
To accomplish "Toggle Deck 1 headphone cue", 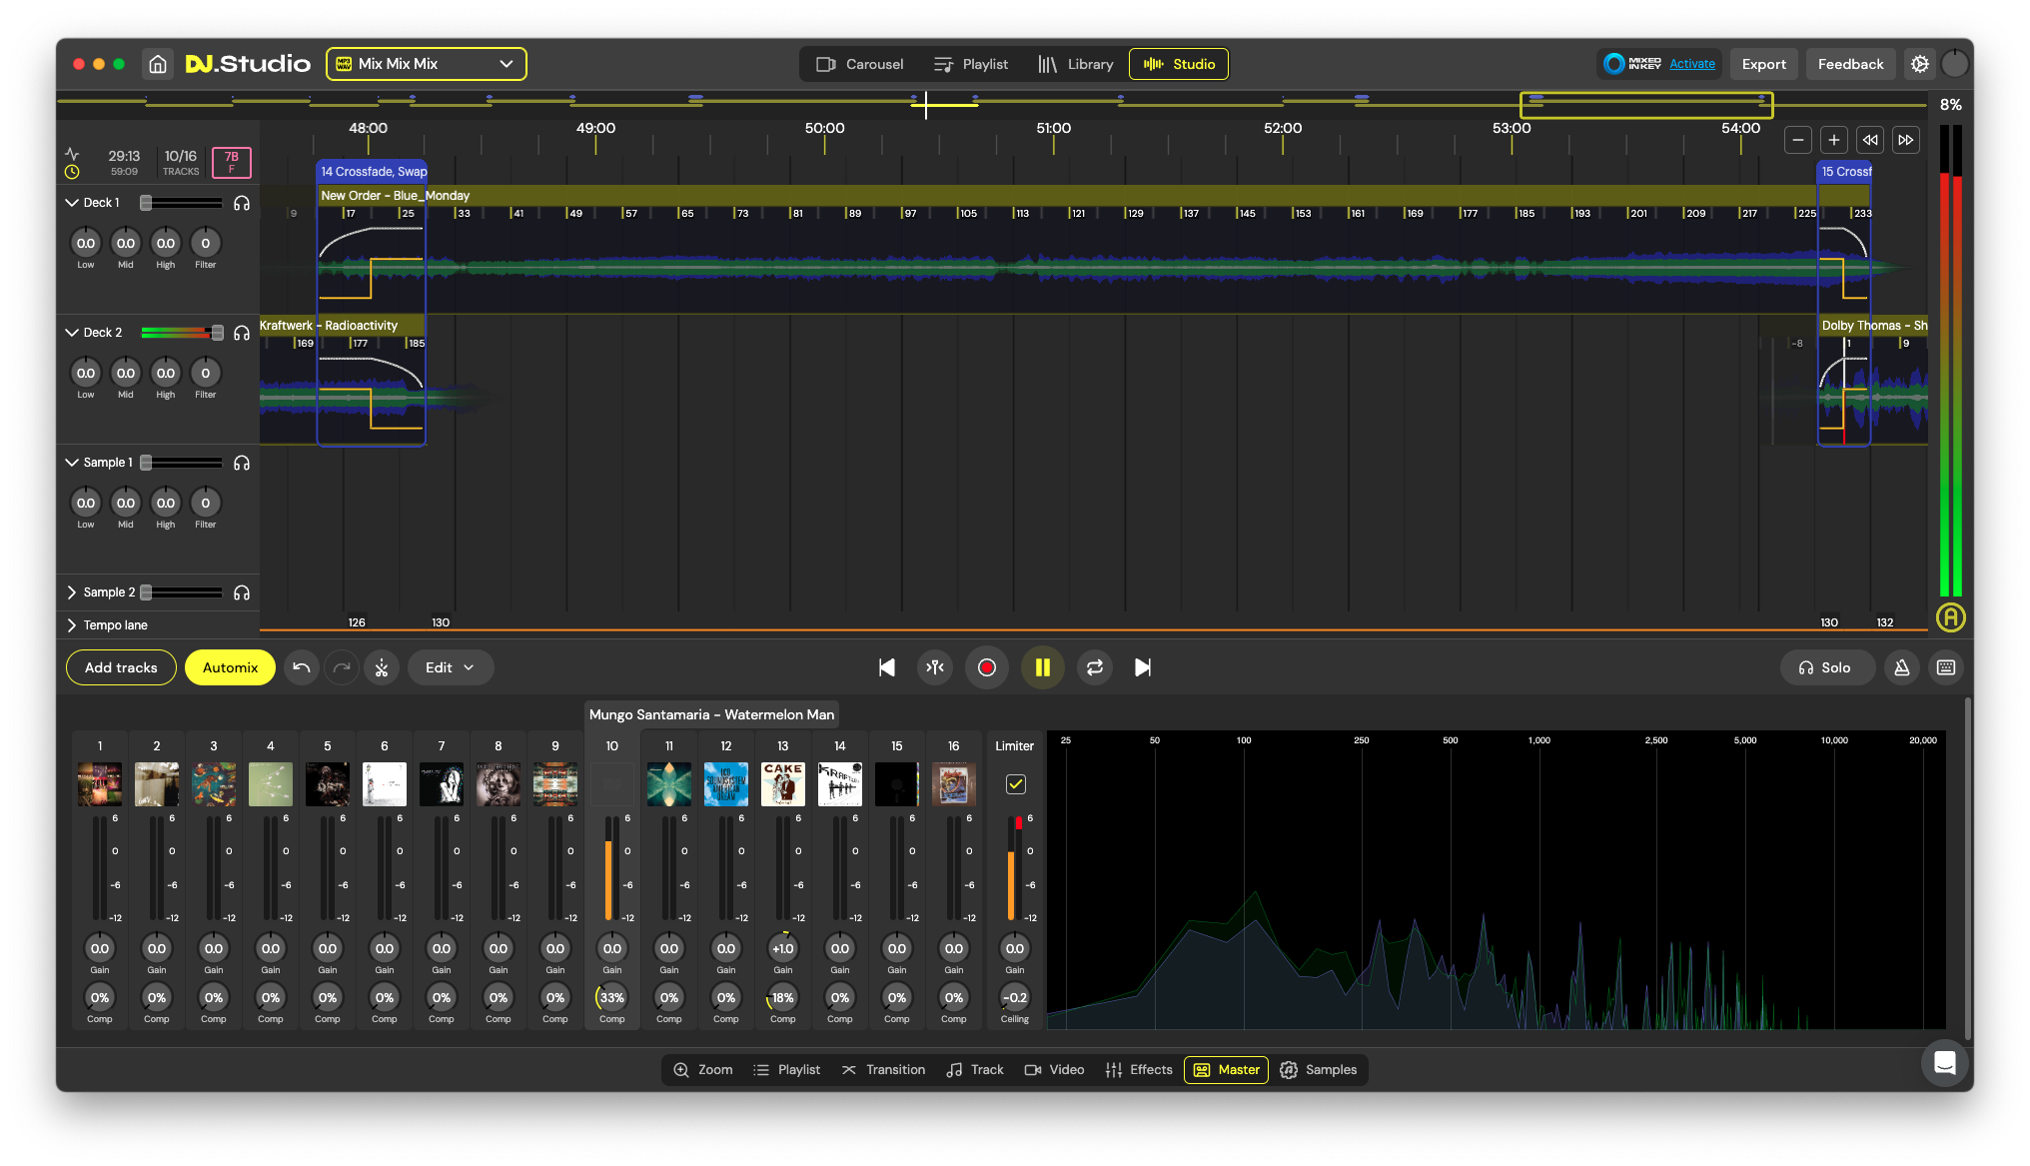I will (x=242, y=203).
